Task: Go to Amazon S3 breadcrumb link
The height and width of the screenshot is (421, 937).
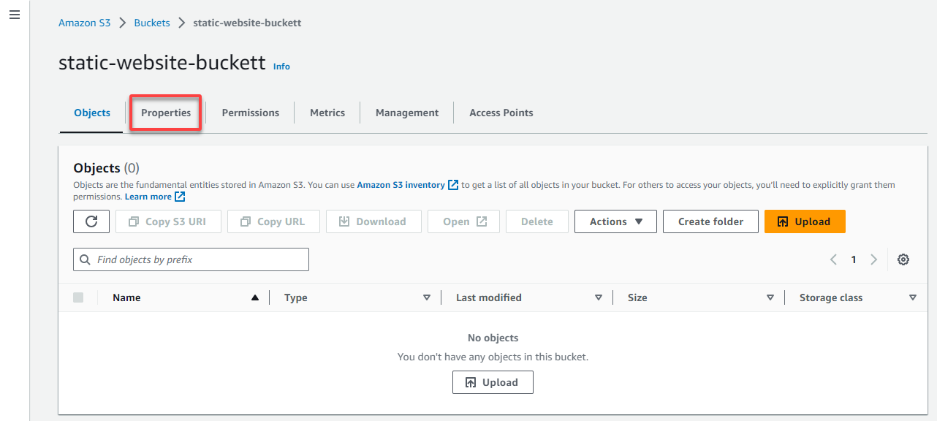Action: click(85, 23)
